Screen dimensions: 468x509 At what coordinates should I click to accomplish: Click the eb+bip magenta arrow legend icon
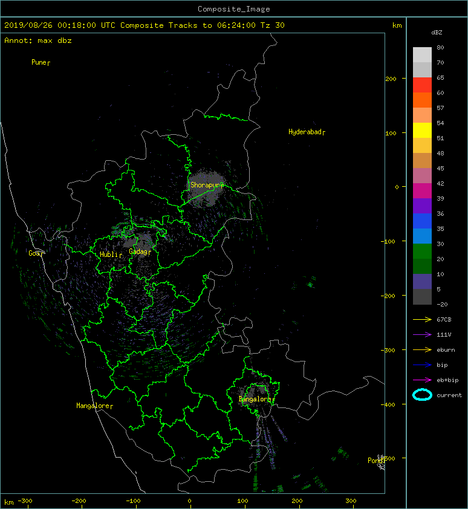click(x=422, y=380)
